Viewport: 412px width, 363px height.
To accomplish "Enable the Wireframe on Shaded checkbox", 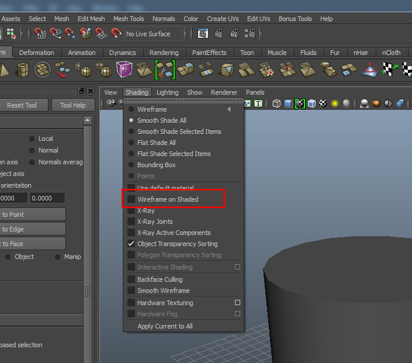I will pos(131,199).
